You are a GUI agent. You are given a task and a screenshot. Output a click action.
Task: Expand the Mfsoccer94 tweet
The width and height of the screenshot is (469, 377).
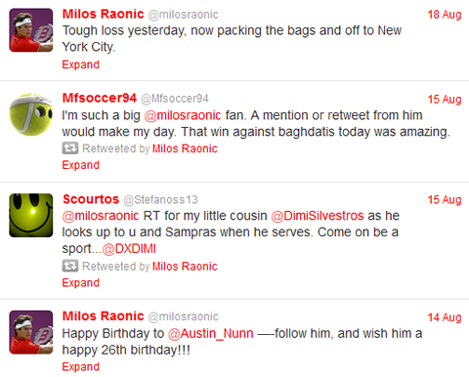point(81,165)
